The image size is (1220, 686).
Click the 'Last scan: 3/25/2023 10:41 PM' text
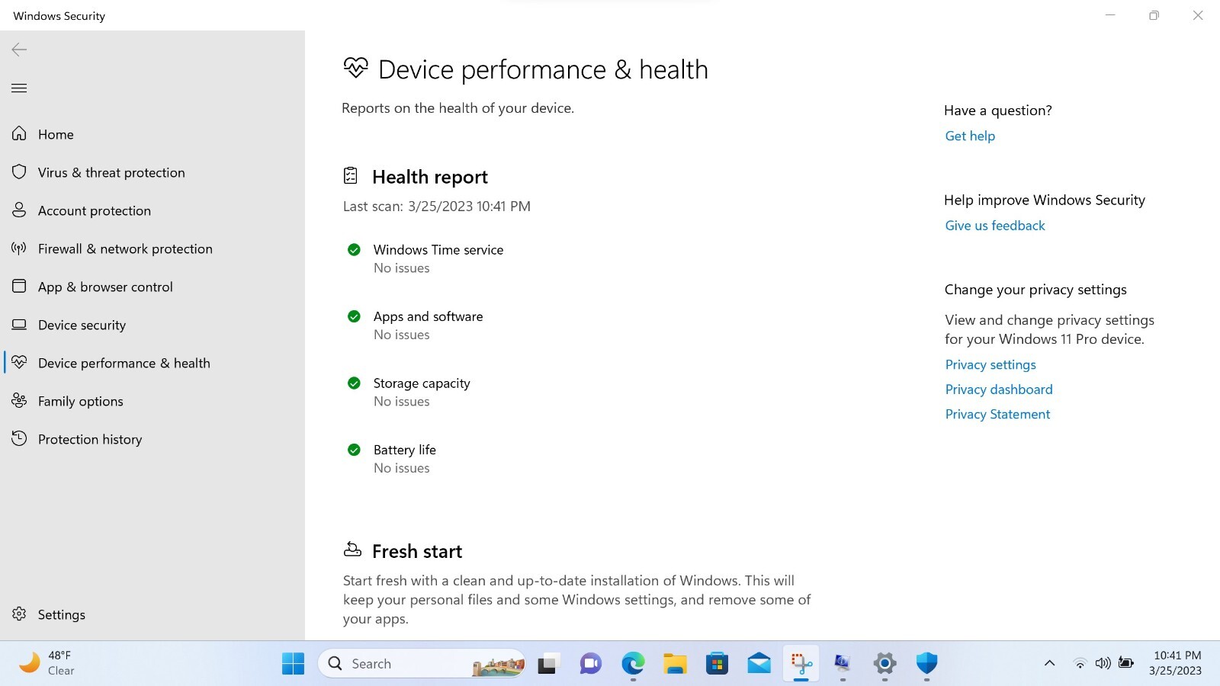pyautogui.click(x=436, y=207)
